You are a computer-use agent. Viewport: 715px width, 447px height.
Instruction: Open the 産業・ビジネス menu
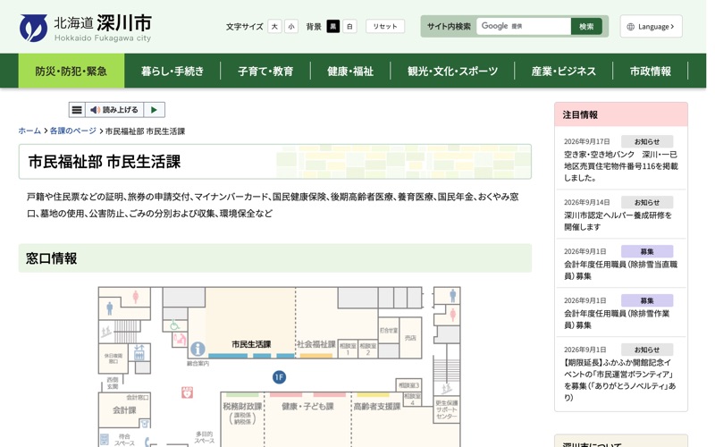[x=564, y=71]
